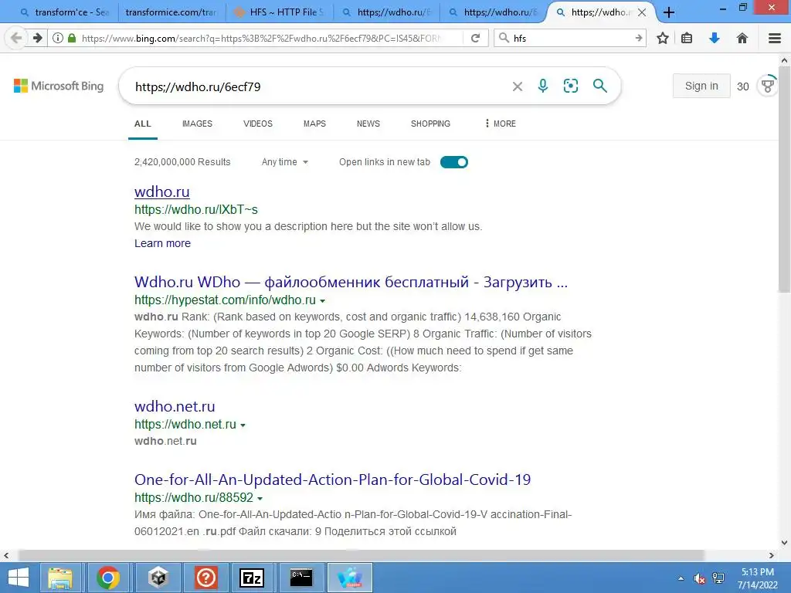The width and height of the screenshot is (791, 593).
Task: Click the magnifier icon in the hfs search box
Action: tap(504, 38)
